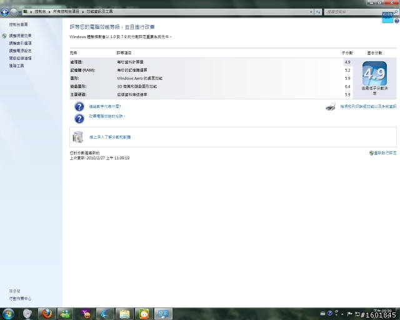400x320 pixels.
Task: Select 效能資訊及工具 in the breadcrumb
Action: [x=99, y=11]
